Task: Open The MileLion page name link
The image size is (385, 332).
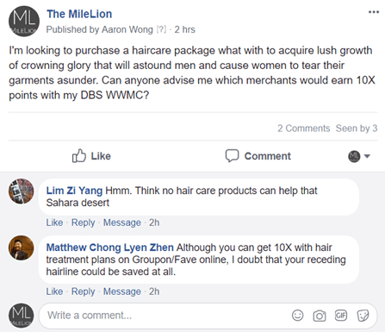Action: 79,14
